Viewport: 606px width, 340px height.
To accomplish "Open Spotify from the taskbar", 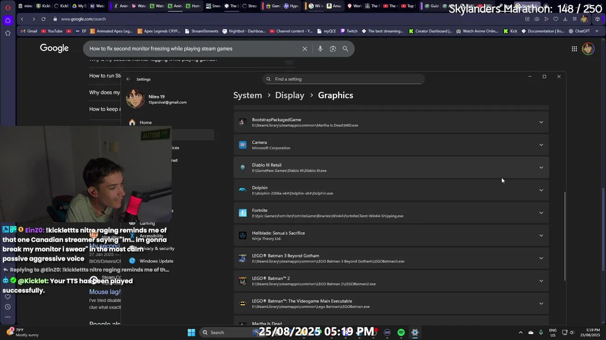I will (401, 332).
